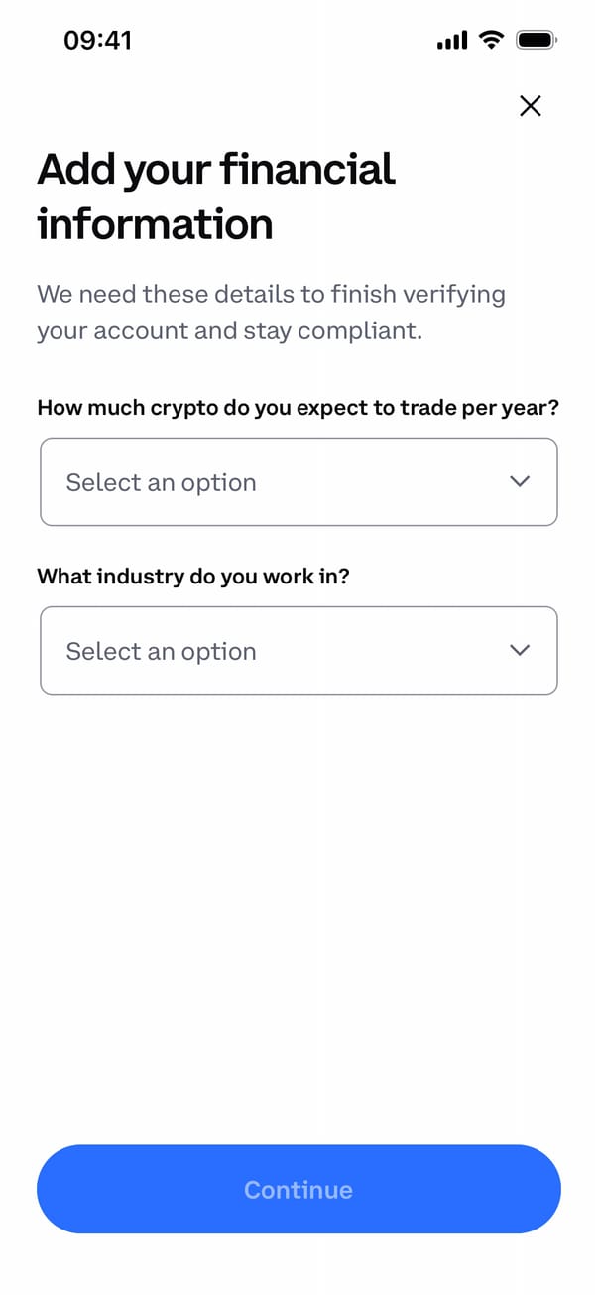The image size is (598, 1295).
Task: Click the "How much crypto do you expect" label
Action: click(x=299, y=408)
